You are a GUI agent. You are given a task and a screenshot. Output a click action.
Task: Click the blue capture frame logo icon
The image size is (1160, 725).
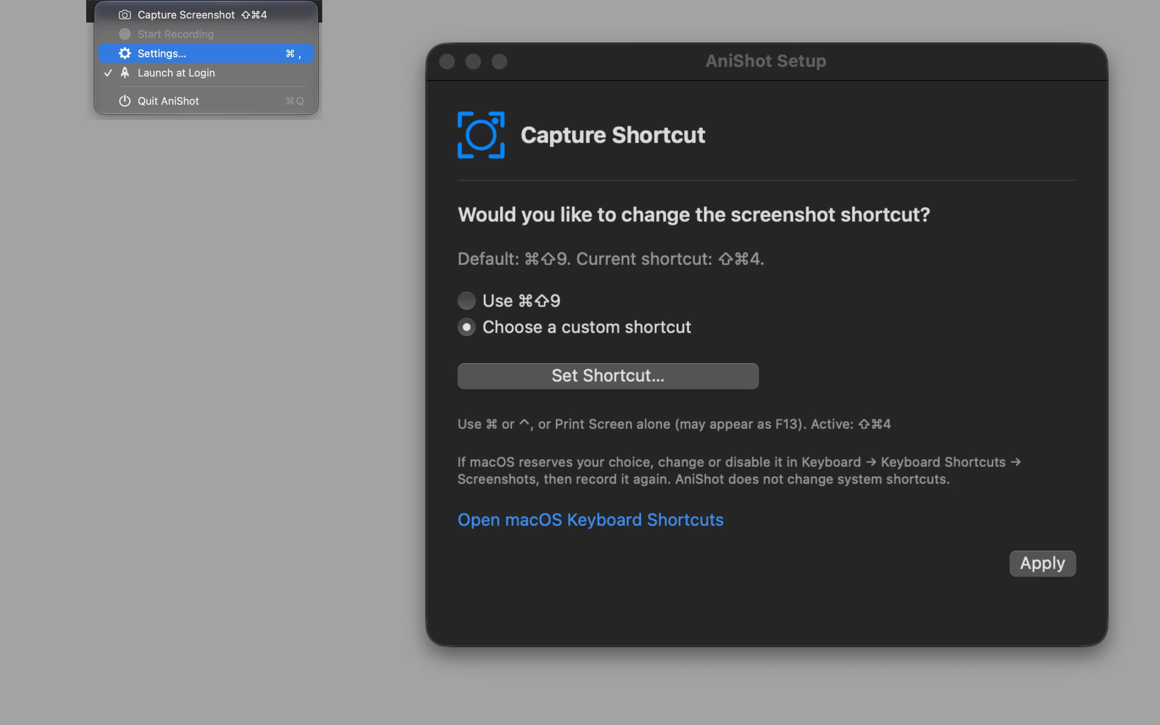pos(481,135)
